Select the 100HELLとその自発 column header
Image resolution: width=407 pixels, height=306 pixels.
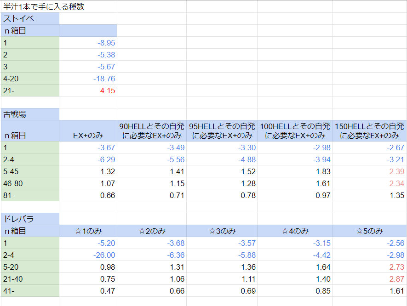pos(295,130)
